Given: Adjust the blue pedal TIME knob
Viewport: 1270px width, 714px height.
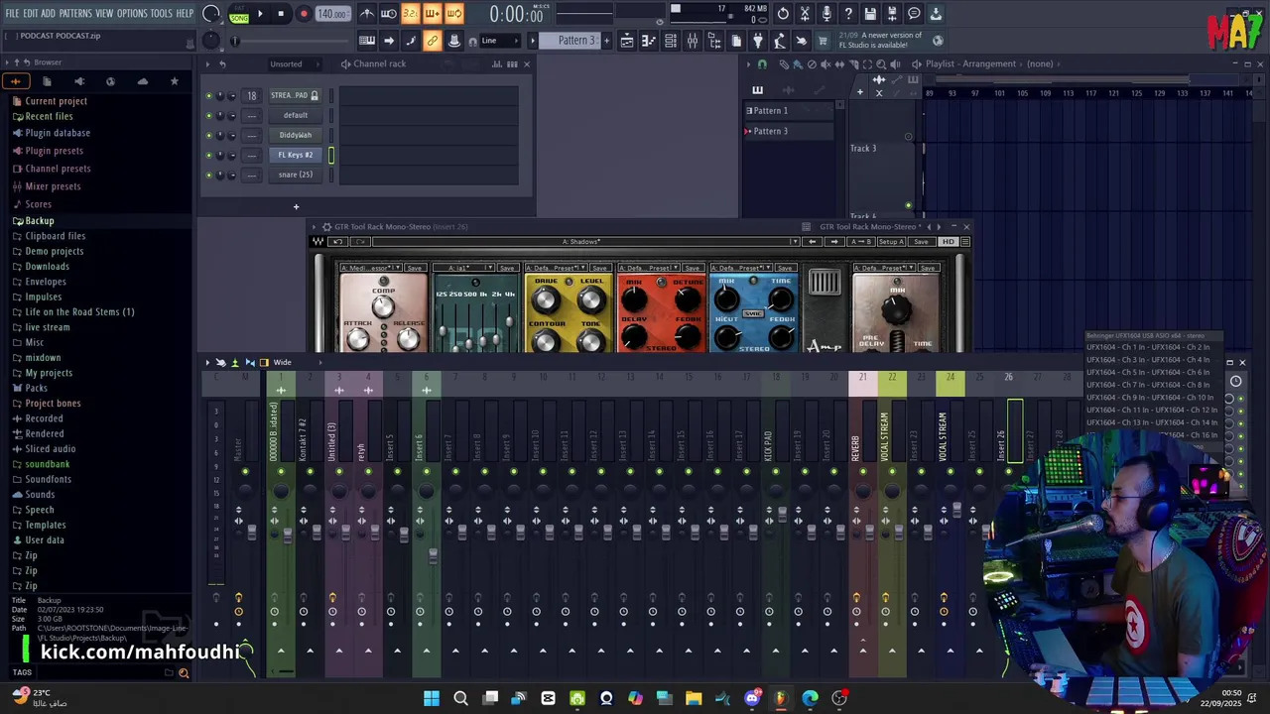Looking at the screenshot, I should click(x=781, y=298).
